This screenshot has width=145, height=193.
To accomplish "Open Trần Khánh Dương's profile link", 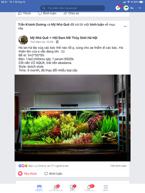I will [32, 24].
